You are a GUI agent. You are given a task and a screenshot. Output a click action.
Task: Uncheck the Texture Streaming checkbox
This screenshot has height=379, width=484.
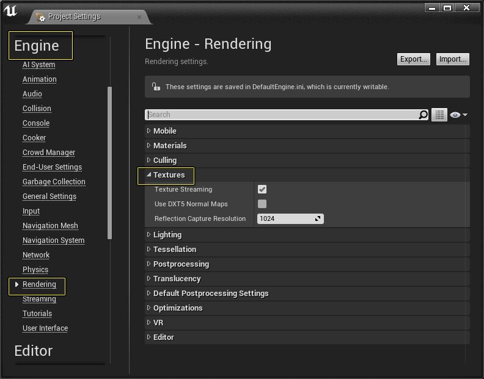[262, 189]
